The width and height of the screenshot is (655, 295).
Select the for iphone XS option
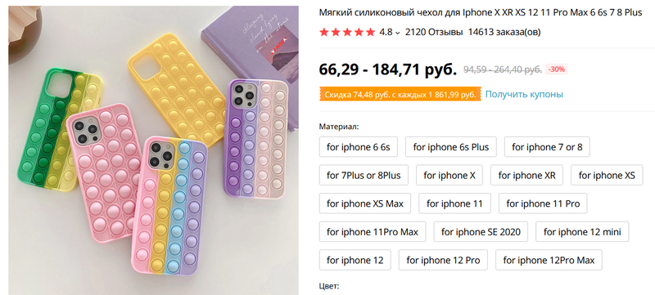(607, 176)
